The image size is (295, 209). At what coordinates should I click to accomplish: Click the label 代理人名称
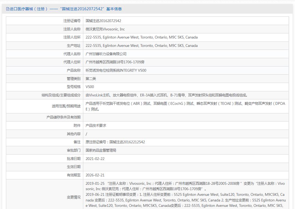pyautogui.click(x=72, y=54)
